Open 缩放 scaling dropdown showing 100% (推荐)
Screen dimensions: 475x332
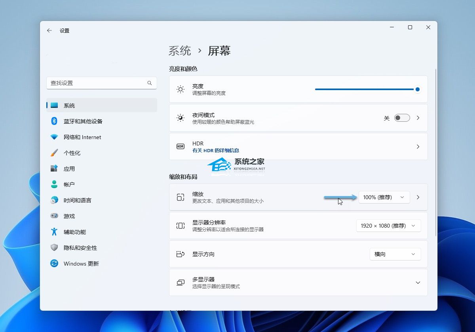point(384,197)
